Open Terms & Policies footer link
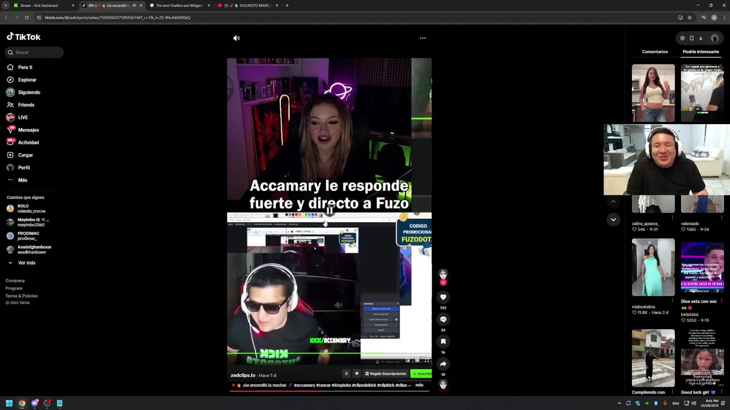Image resolution: width=730 pixels, height=410 pixels. (22, 296)
